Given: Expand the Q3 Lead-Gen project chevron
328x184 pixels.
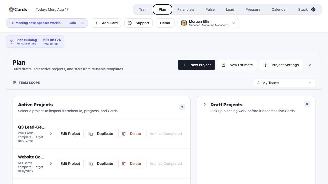Looking at the screenshot, I should [51, 134].
